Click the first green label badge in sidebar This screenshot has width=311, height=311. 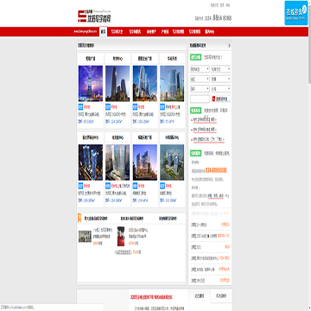[195, 57]
